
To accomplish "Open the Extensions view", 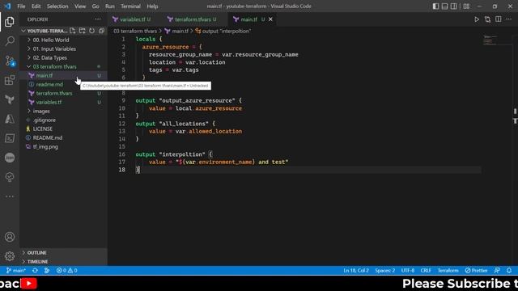I will tap(10, 80).
